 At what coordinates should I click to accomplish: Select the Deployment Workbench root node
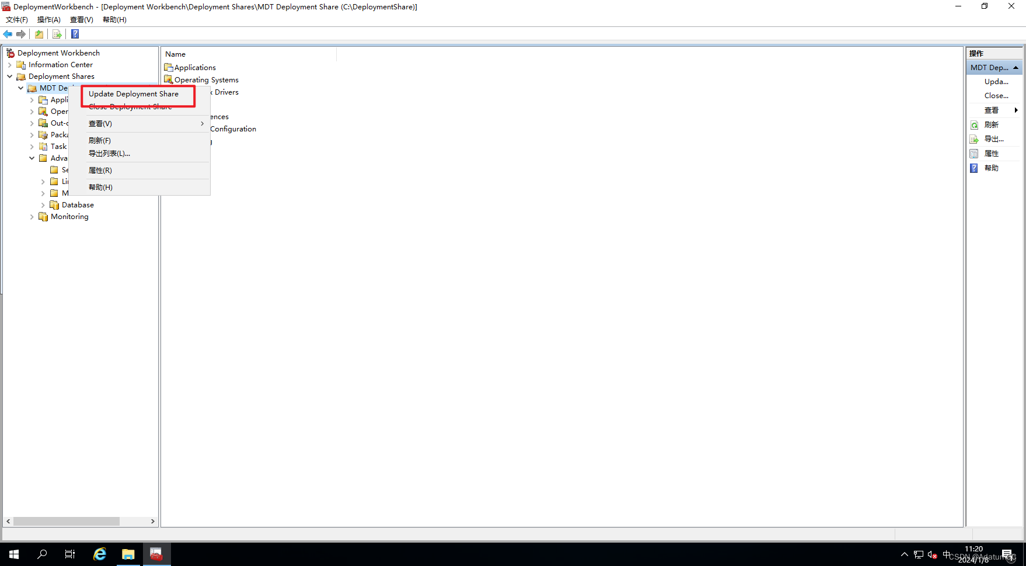[x=58, y=53]
